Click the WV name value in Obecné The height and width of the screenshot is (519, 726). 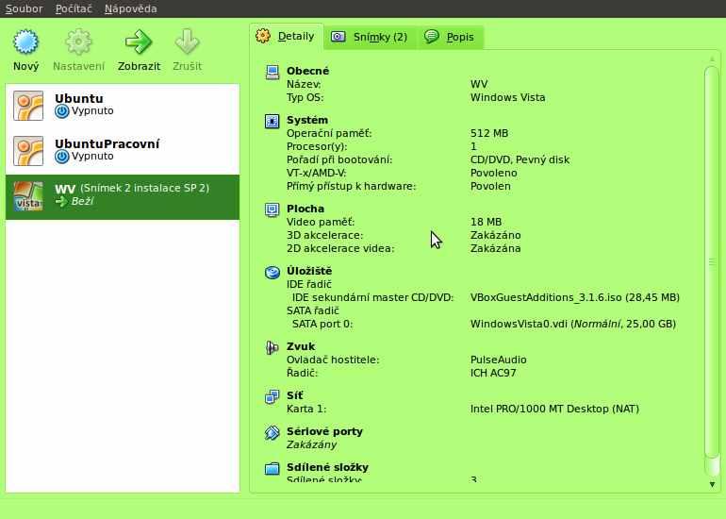pyautogui.click(x=479, y=84)
